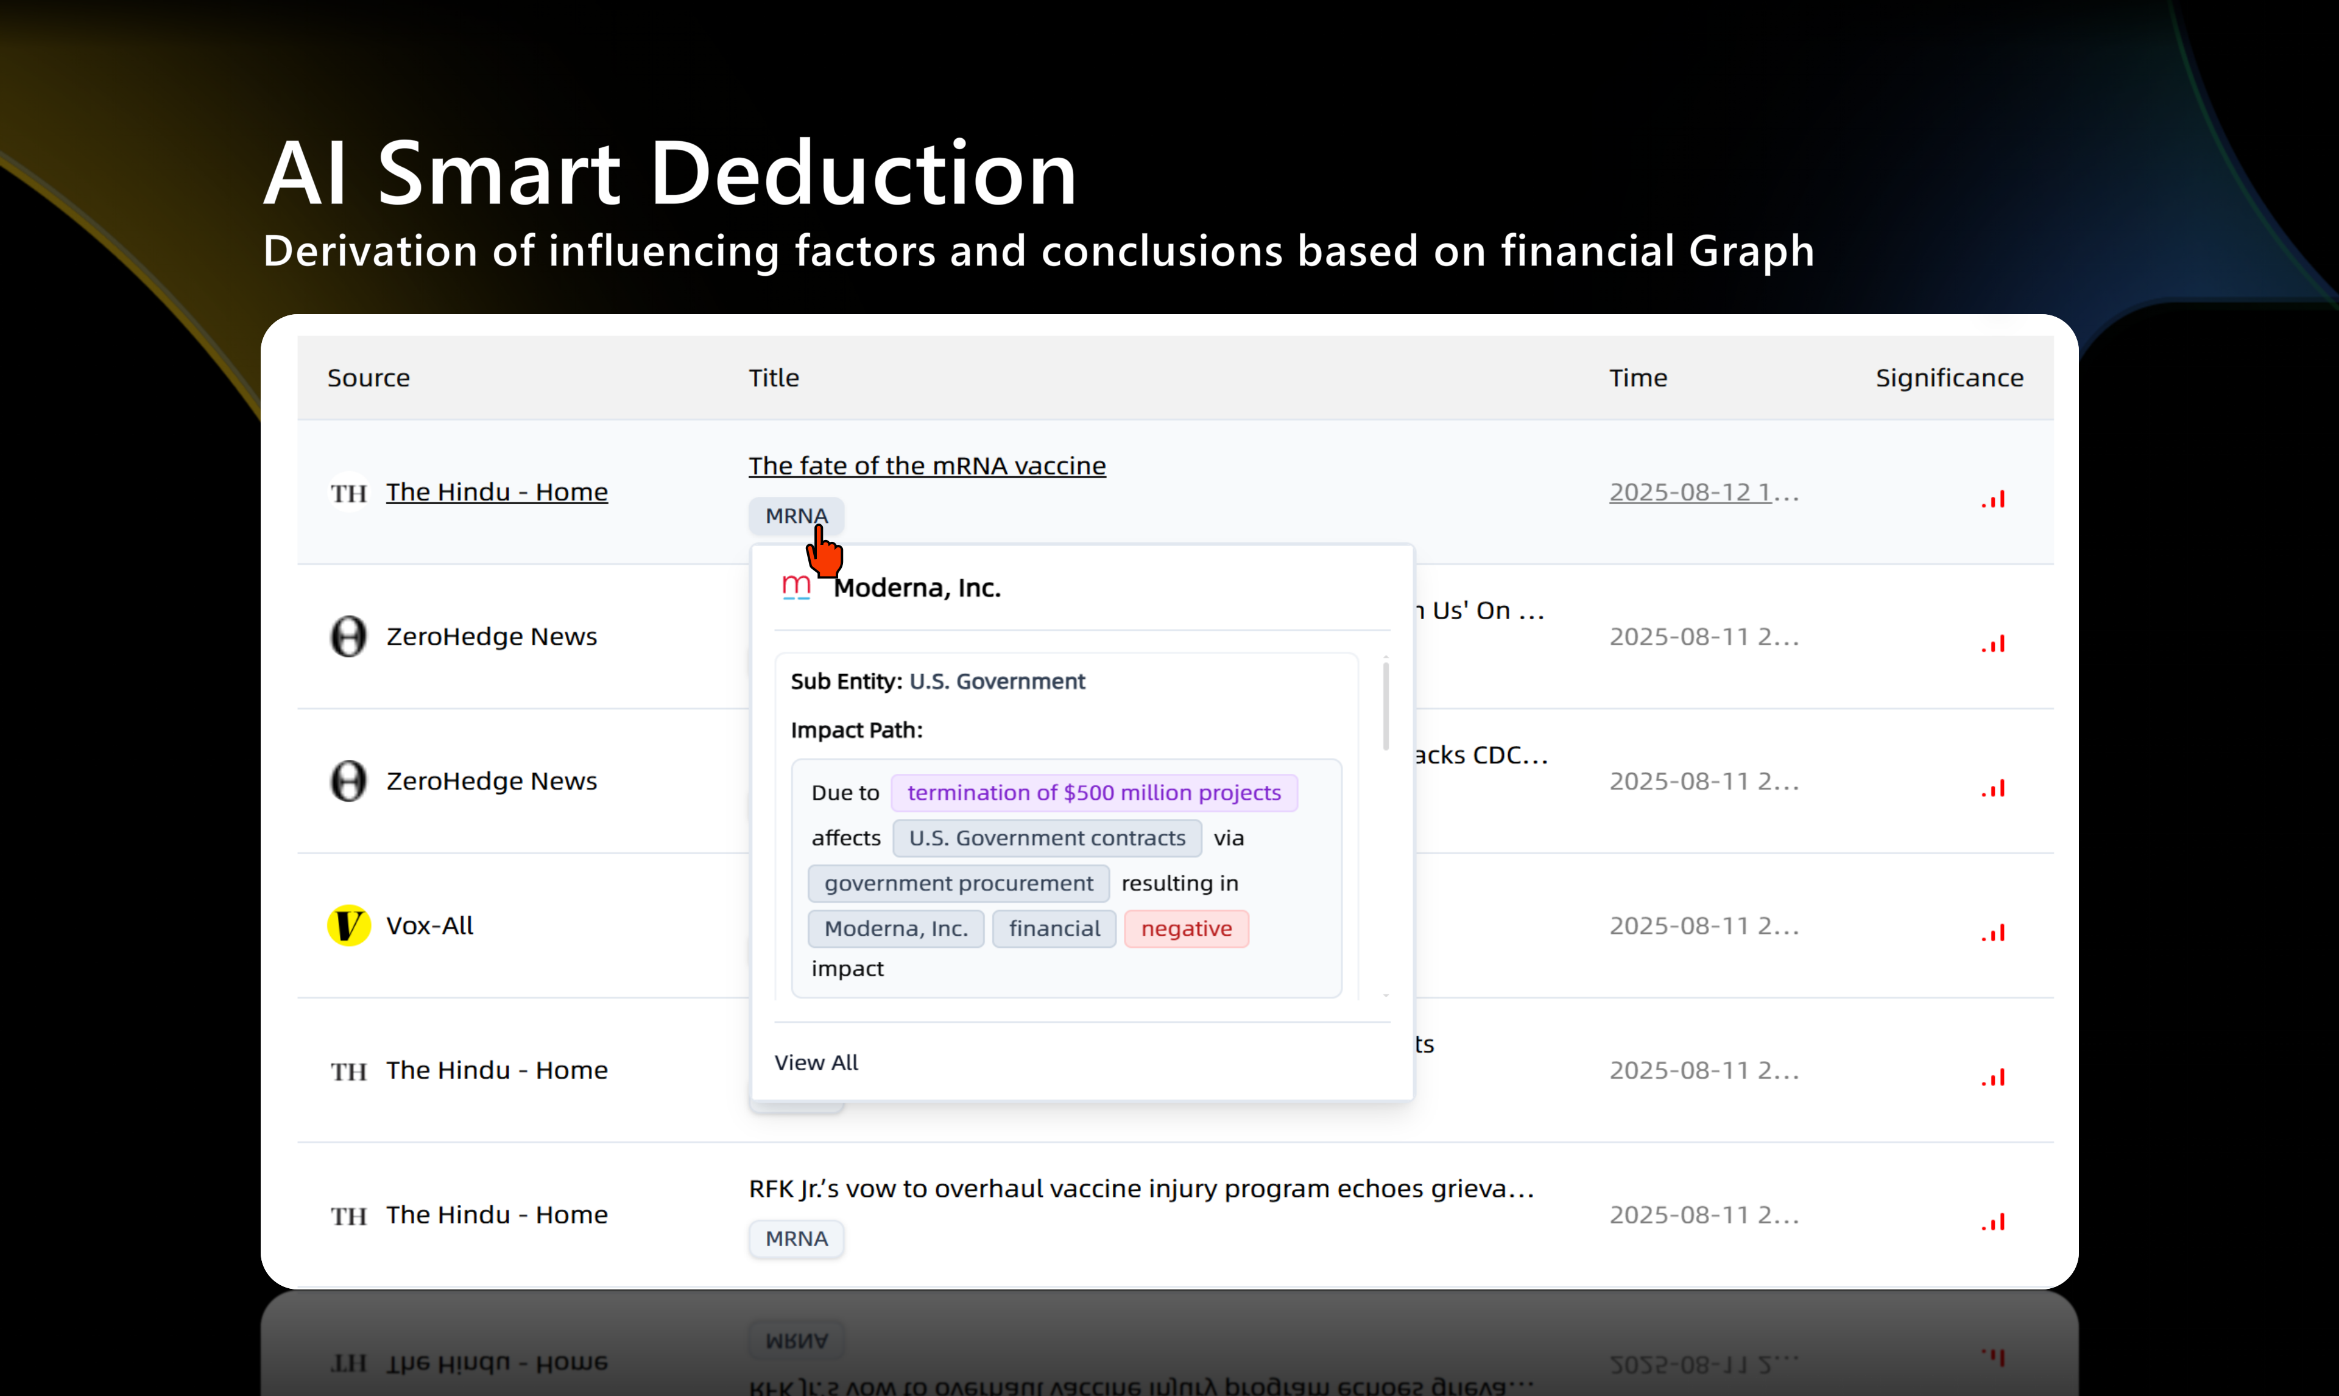The width and height of the screenshot is (2339, 1396).
Task: Open 'The fate of the mRNA vaccine' link
Action: (x=926, y=466)
